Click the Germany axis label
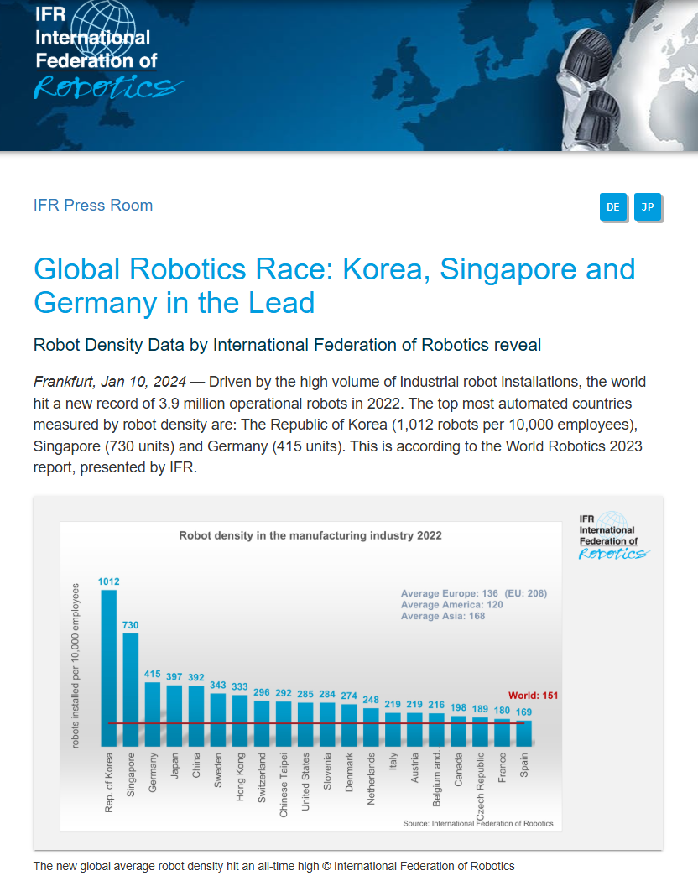 [x=153, y=773]
